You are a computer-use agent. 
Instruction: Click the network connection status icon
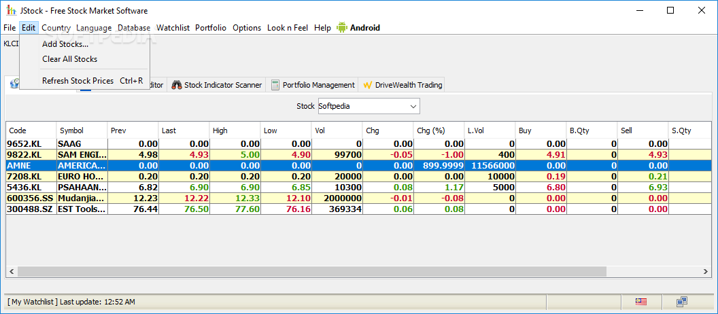(x=682, y=302)
